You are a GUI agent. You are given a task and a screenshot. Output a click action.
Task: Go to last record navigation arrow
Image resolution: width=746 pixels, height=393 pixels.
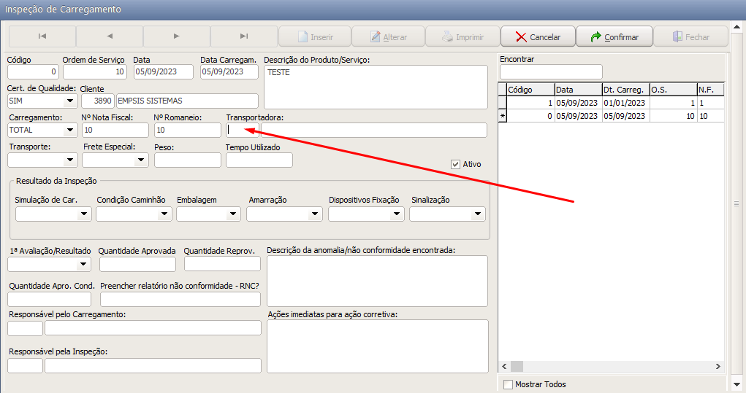[243, 36]
